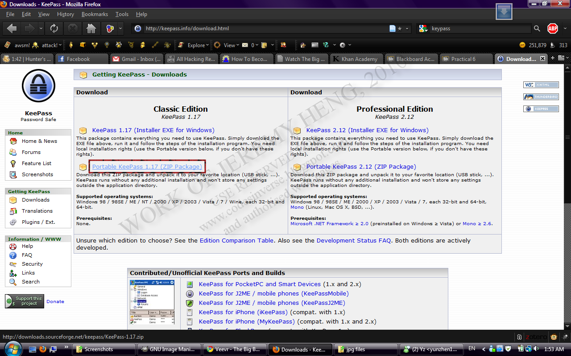Click the KeePass lock logo
571x356 pixels.
pos(38,86)
